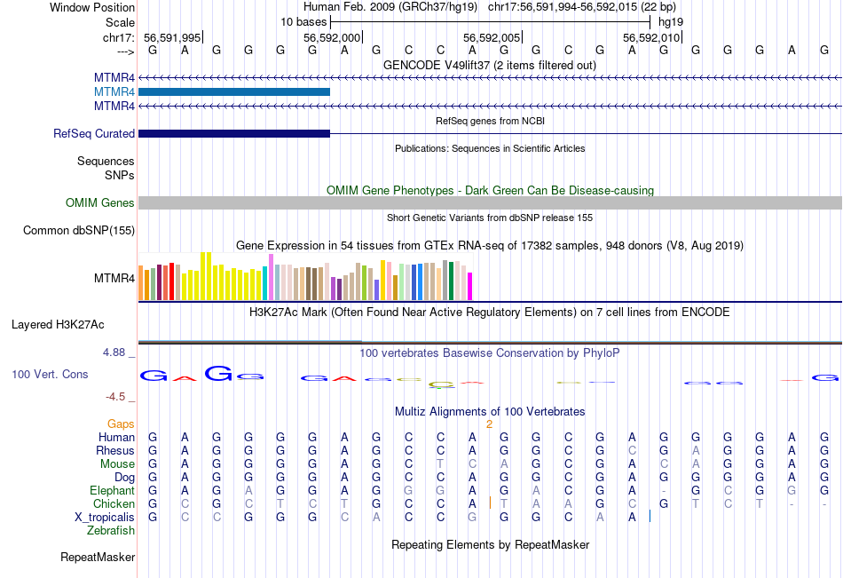This screenshot has height=578, width=843.
Task: Open the 'Publications: Sequences in Scientific Articles' track title
Action: click(x=490, y=148)
